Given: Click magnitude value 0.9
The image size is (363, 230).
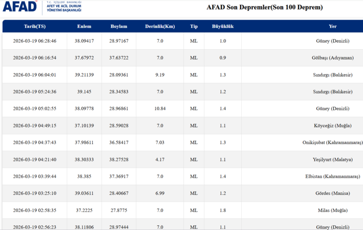Looking at the screenshot, I should (222, 58).
